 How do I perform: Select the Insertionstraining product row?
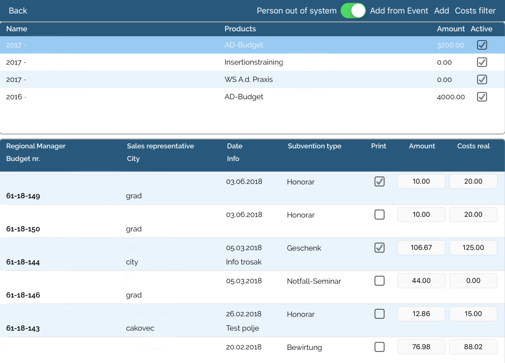coord(253,62)
